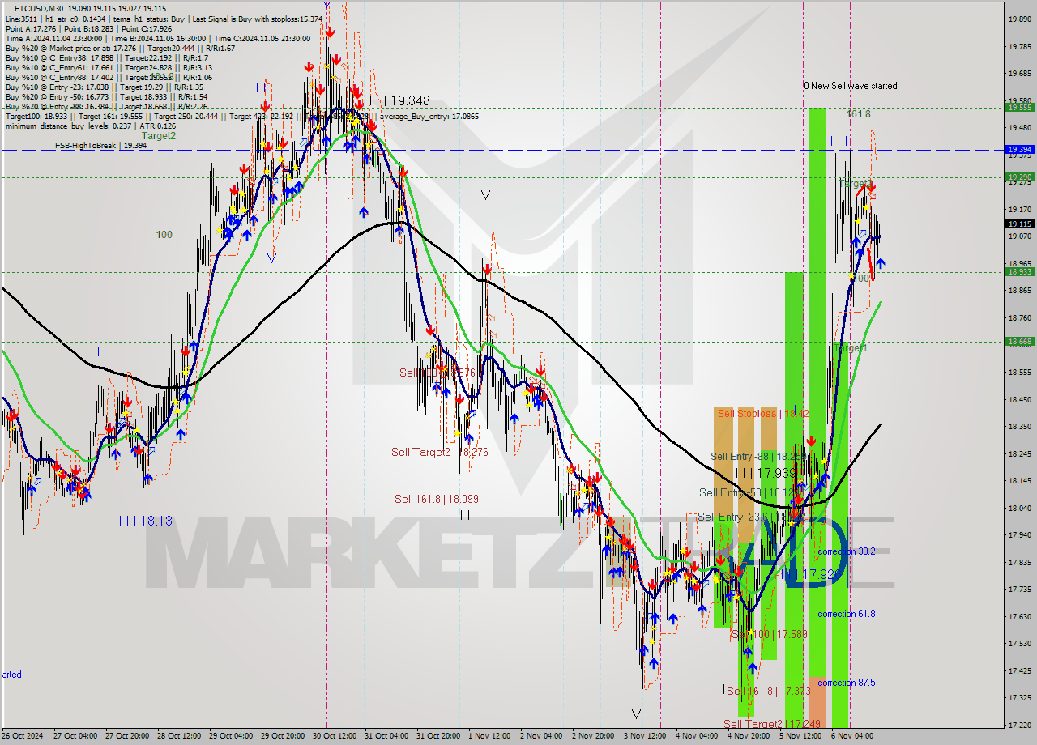Screen dimensions: 1037x745
Task: Click the 'correction 87.5' label
Action: (x=847, y=683)
